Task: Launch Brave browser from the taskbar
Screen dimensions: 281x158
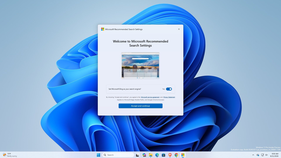Action: tap(170, 155)
